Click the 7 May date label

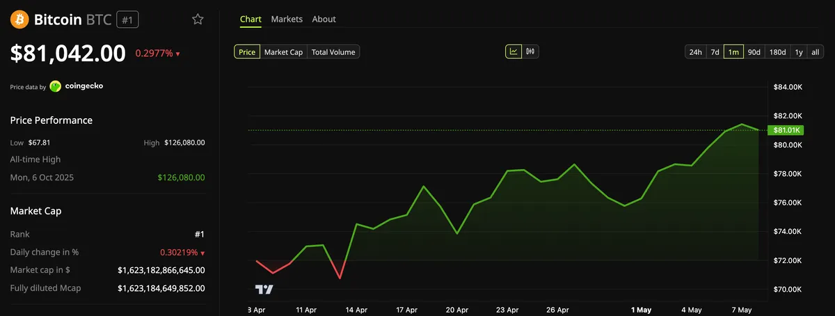(742, 309)
